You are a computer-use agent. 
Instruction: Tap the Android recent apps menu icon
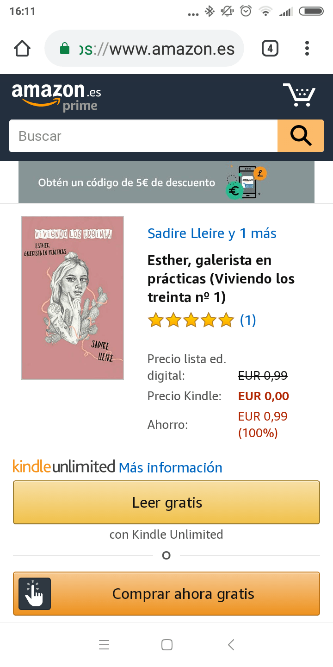(x=104, y=645)
